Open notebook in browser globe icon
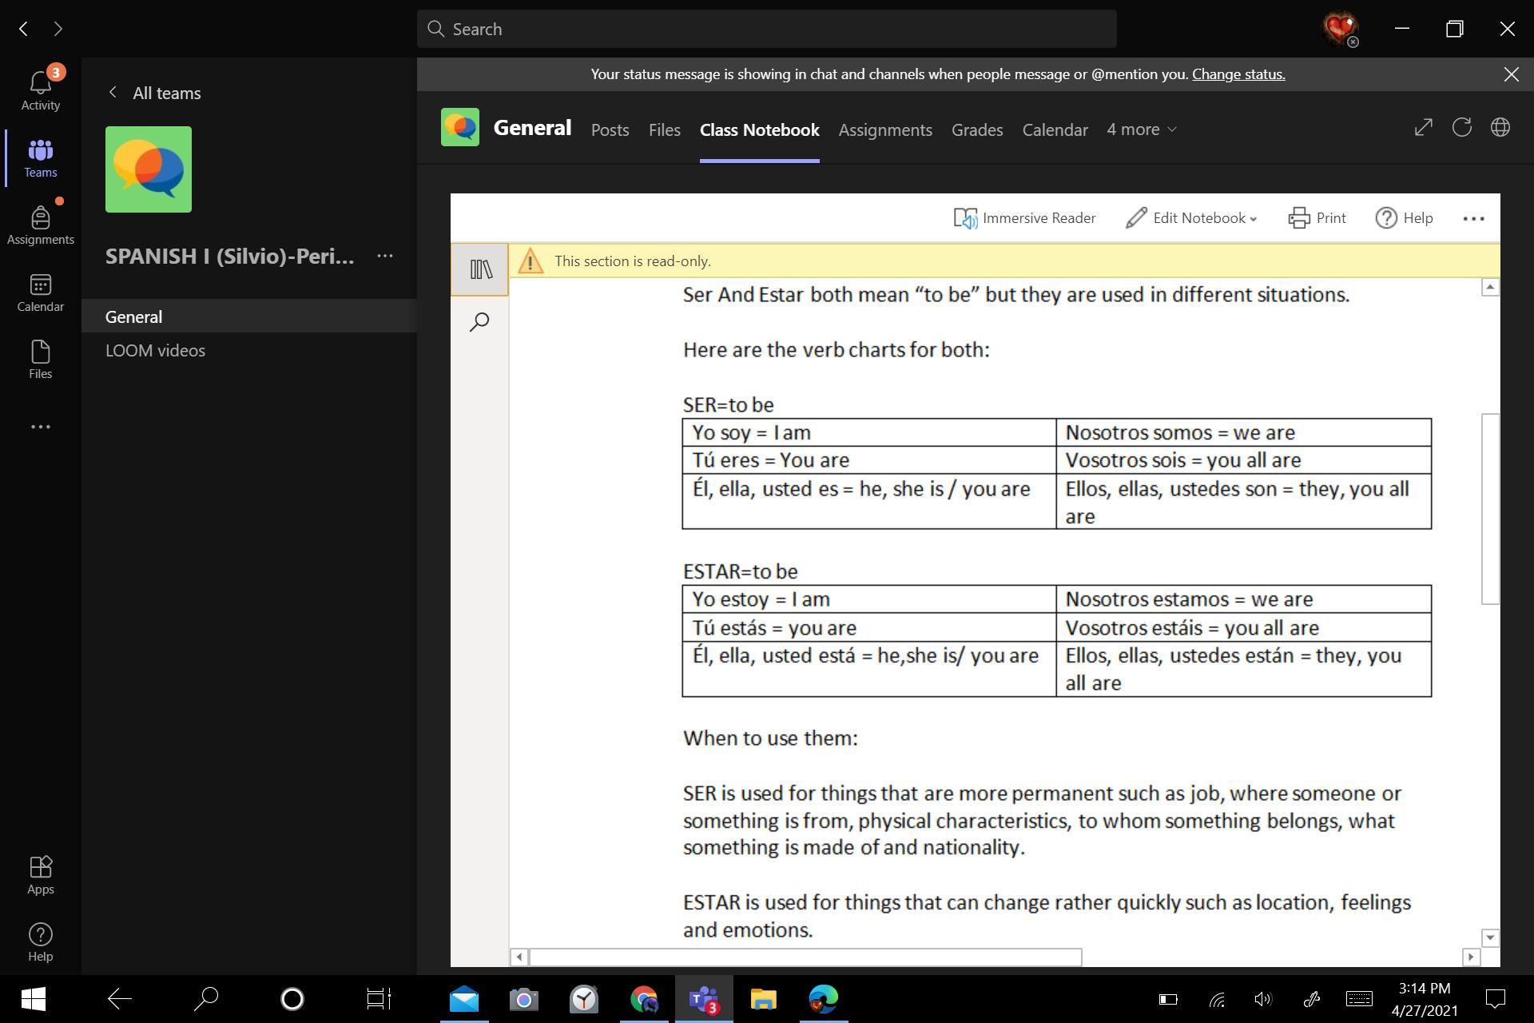1534x1023 pixels. pyautogui.click(x=1500, y=128)
